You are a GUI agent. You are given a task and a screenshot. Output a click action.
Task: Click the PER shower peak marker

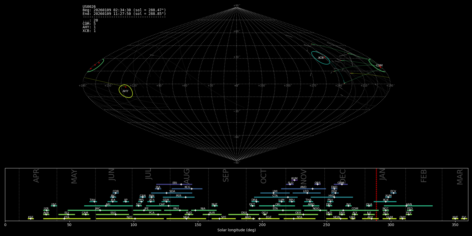[186, 197]
